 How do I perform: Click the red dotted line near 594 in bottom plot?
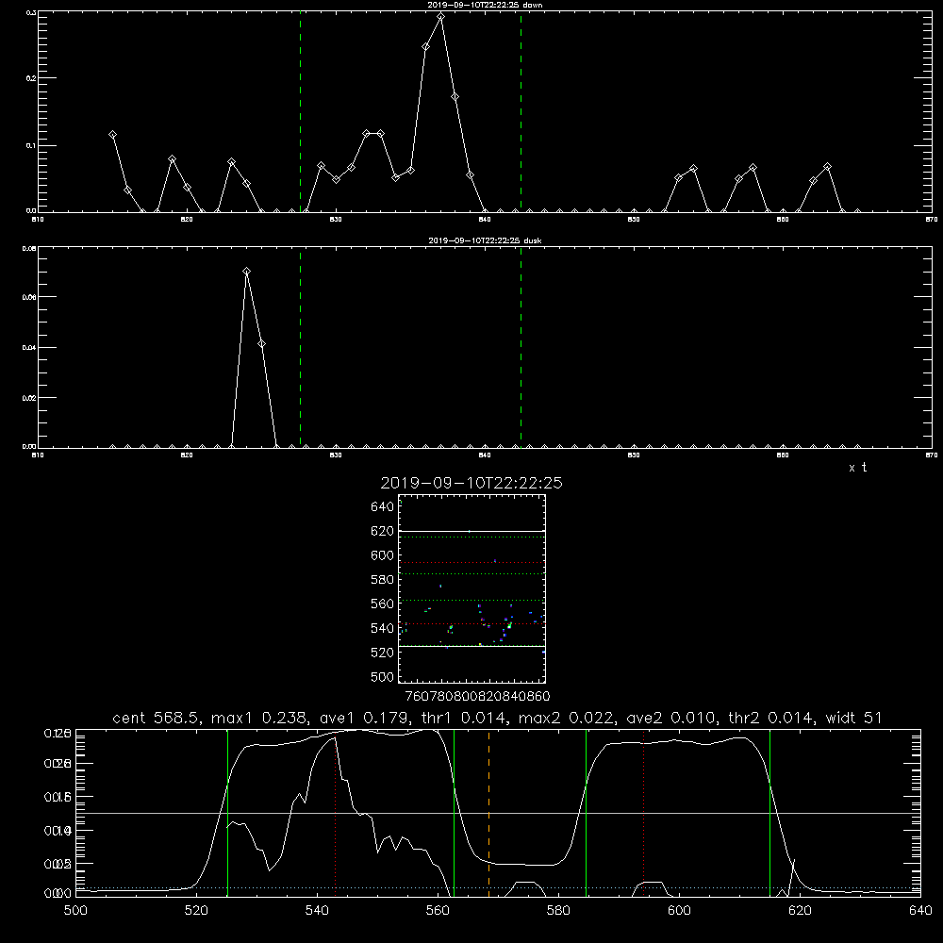point(643,813)
